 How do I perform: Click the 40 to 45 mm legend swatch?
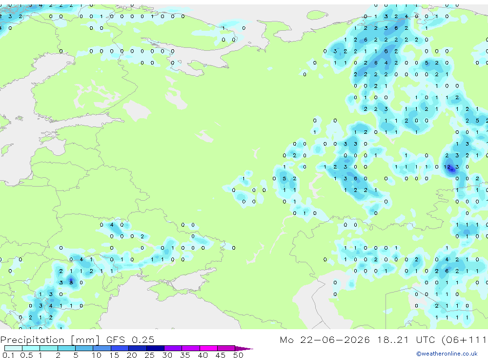tap(208, 348)
